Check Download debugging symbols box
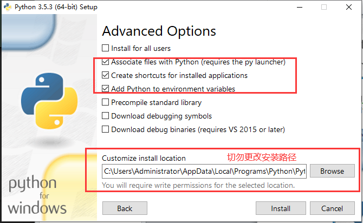 (105, 116)
